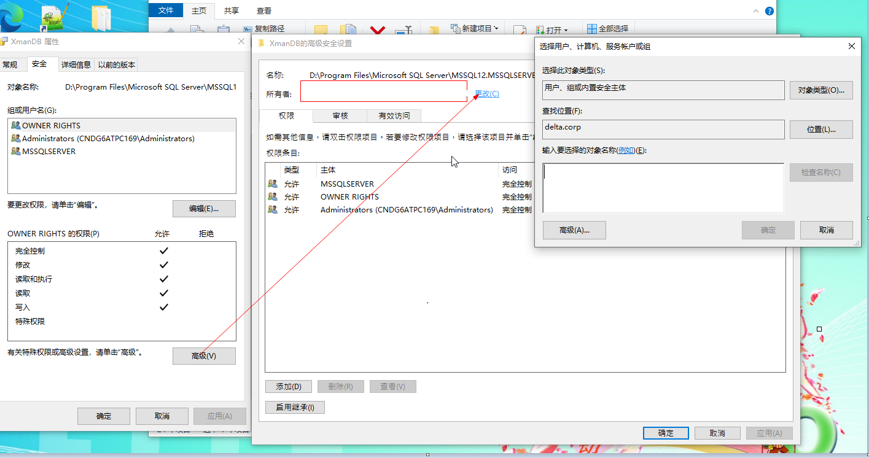This screenshot has width=869, height=458.
Task: Click the copy icon in the ribbon
Action: 197,28
